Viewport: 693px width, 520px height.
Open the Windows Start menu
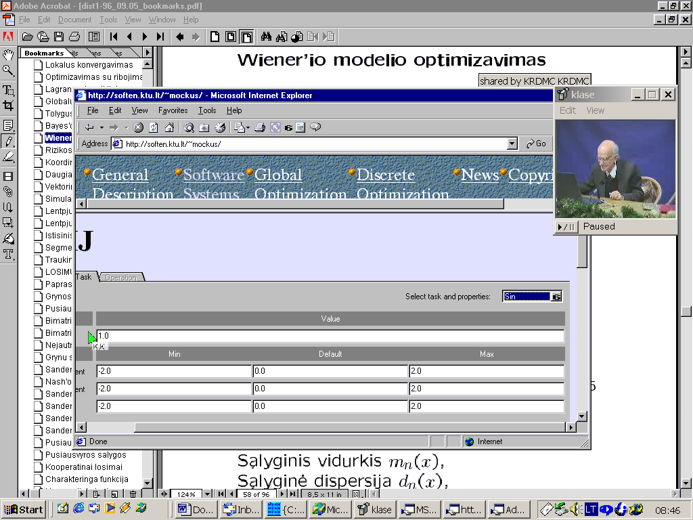pos(24,510)
